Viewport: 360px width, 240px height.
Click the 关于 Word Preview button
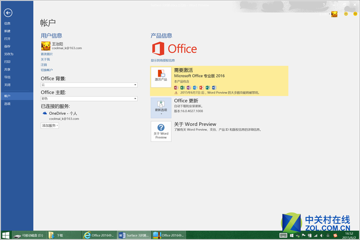click(x=161, y=132)
